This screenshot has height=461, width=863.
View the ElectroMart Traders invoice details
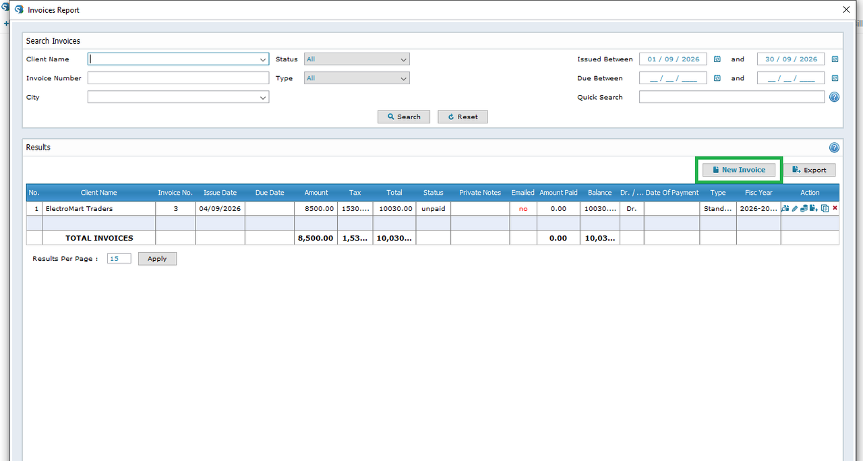click(x=785, y=208)
